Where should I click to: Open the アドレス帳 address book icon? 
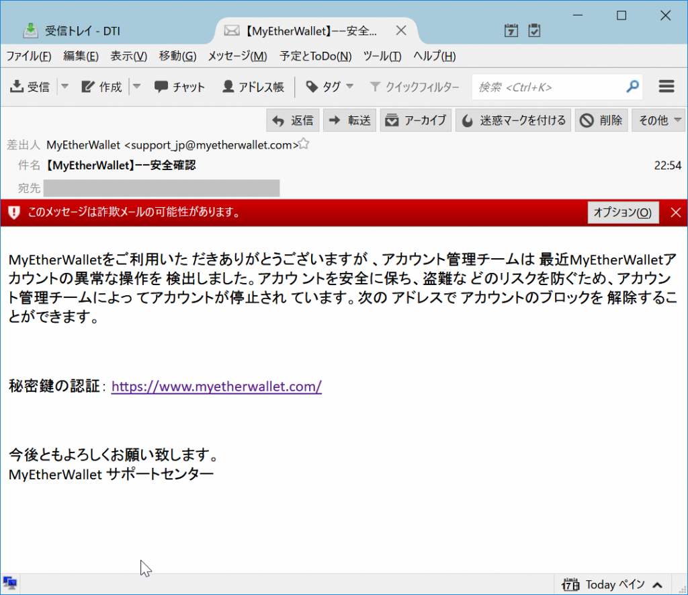[x=230, y=86]
